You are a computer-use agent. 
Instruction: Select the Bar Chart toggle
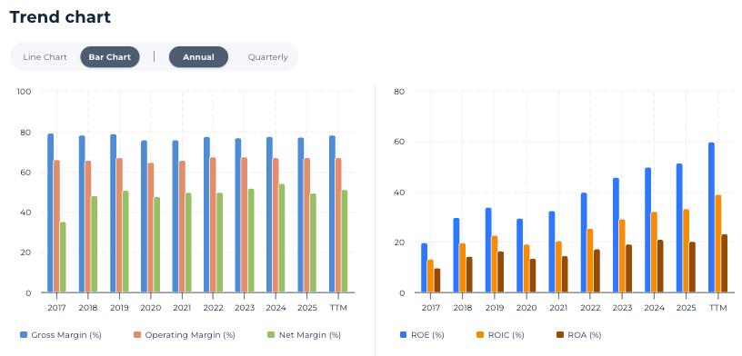110,57
